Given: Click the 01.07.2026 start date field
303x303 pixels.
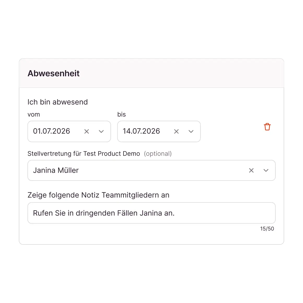Looking at the screenshot, I should tap(52, 131).
